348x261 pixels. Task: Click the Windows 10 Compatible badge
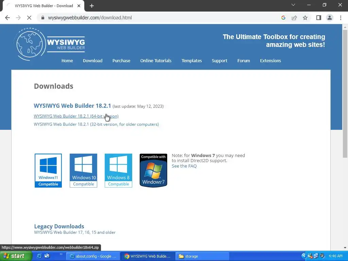click(x=84, y=171)
